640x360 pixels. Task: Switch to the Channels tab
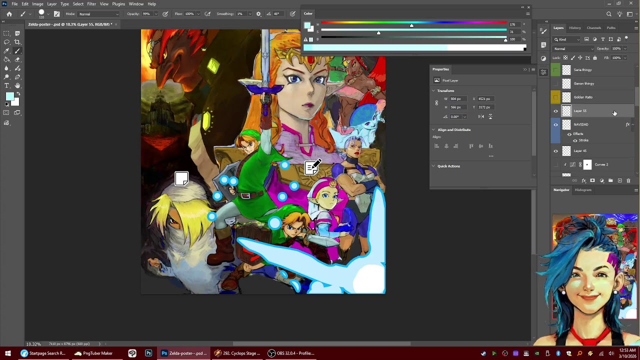point(594,28)
